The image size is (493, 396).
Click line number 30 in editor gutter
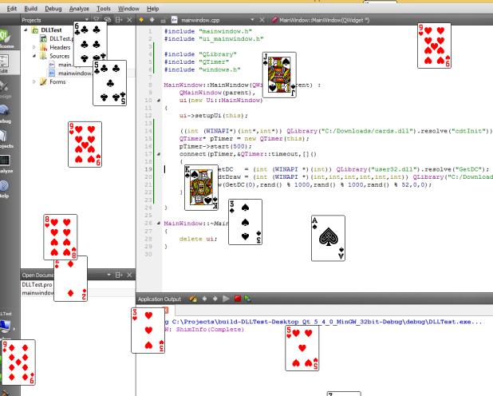[x=148, y=255]
